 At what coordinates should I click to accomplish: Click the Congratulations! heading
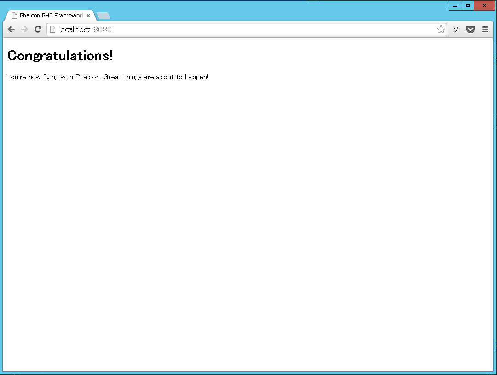point(60,56)
